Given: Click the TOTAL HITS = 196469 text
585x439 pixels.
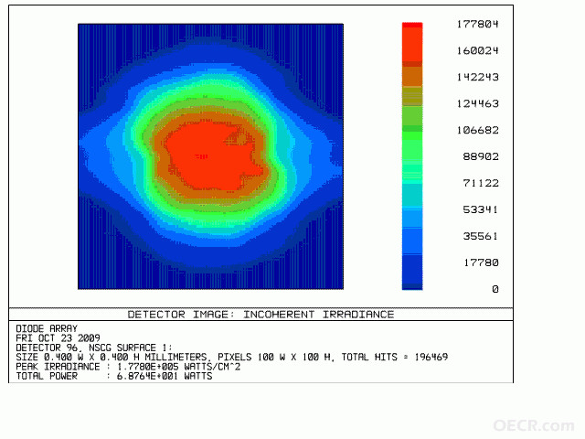Looking at the screenshot, I should tap(394, 358).
